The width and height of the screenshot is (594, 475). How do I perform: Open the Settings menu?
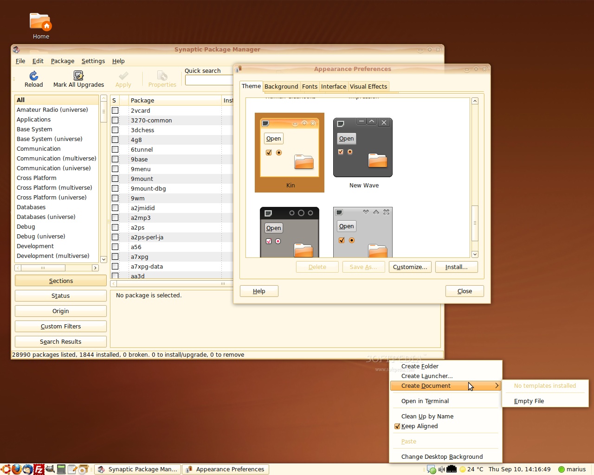pyautogui.click(x=93, y=61)
